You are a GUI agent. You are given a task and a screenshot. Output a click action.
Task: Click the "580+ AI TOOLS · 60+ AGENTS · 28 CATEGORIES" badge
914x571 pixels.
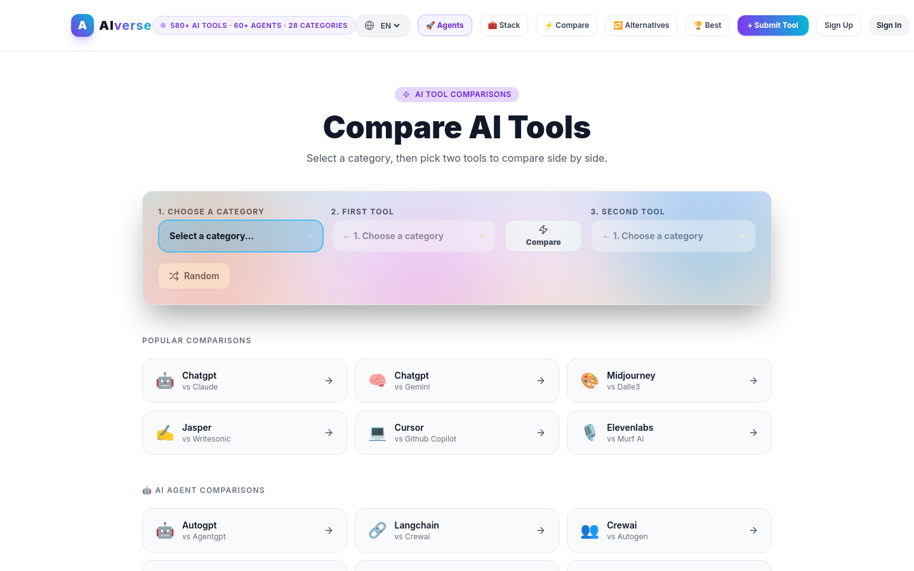pyautogui.click(x=254, y=25)
